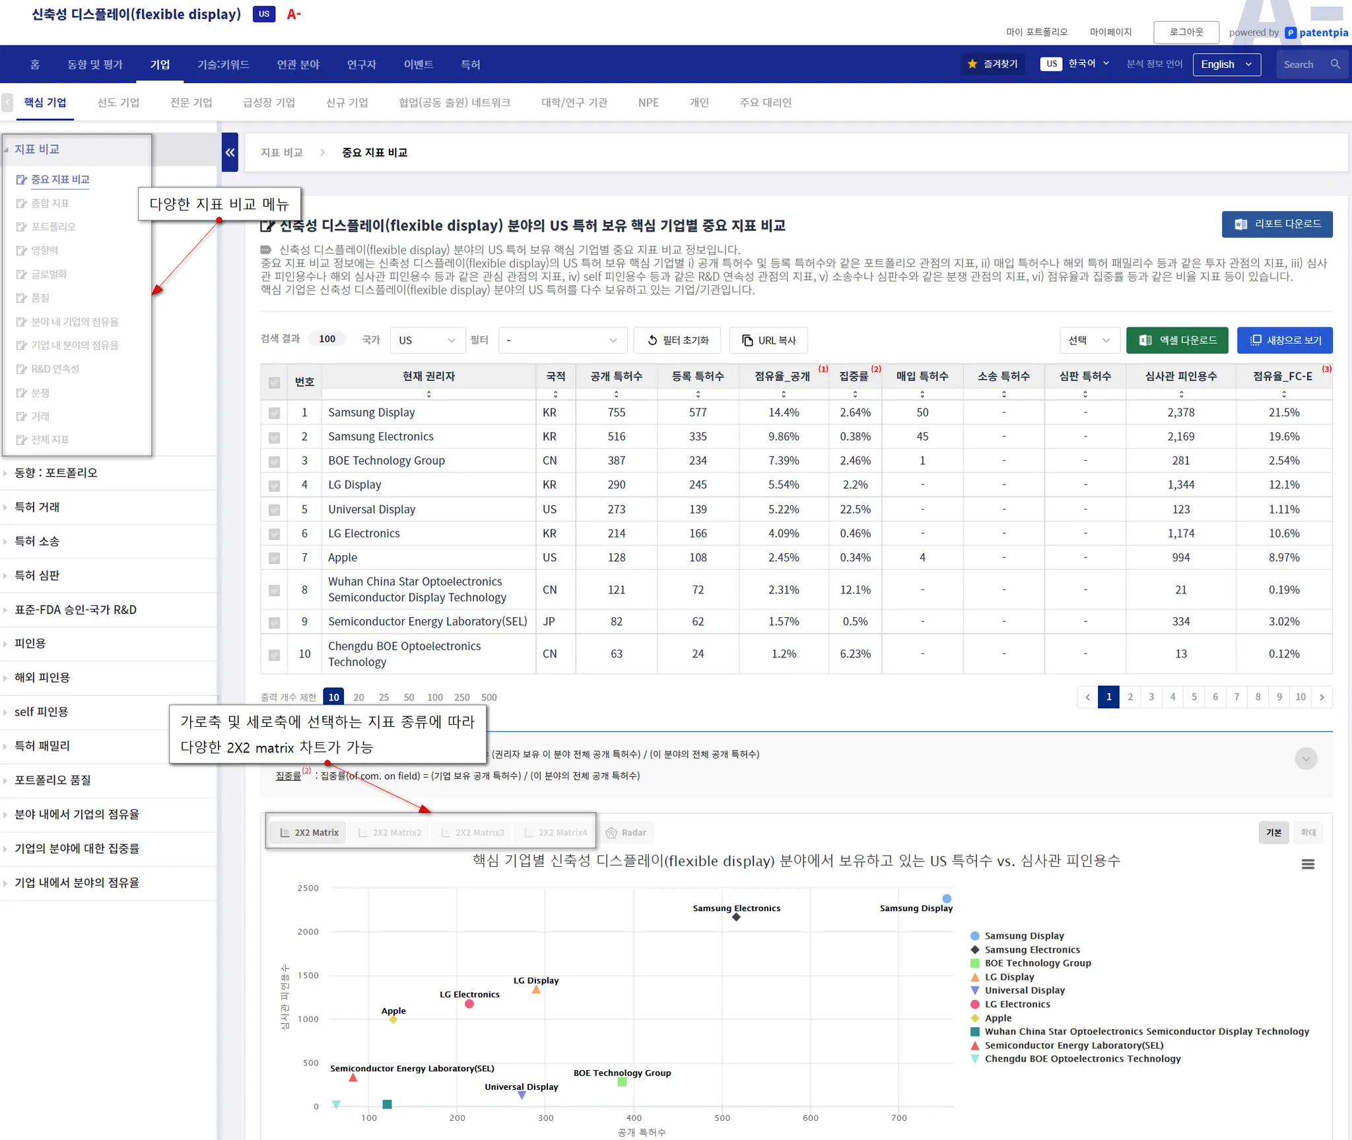The width and height of the screenshot is (1352, 1140).
Task: Click the filter reset icon button
Action: coord(677,340)
